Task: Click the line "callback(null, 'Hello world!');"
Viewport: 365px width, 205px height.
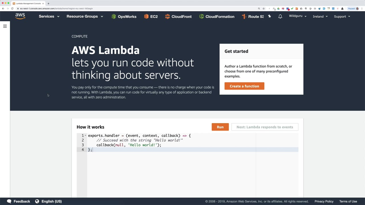Action: (129, 145)
